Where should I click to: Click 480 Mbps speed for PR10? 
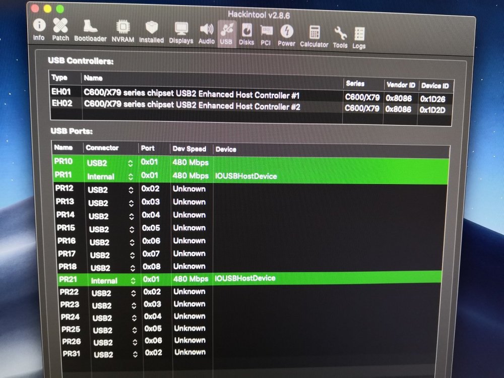point(191,162)
